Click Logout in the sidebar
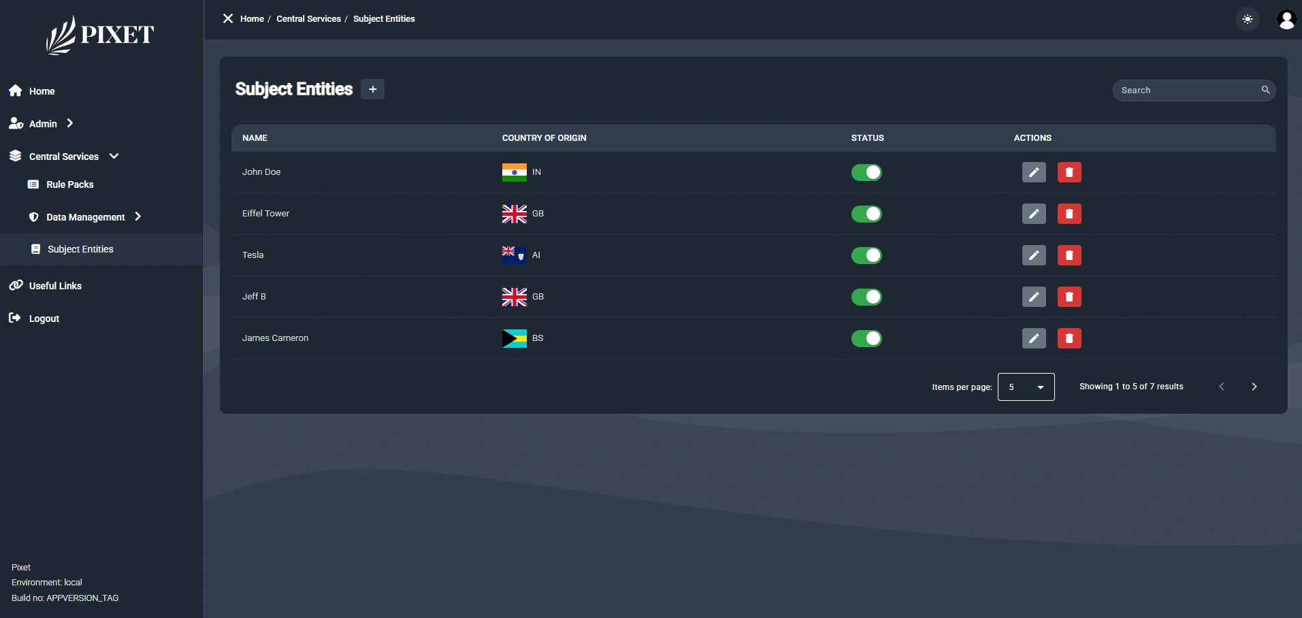Viewport: 1302px width, 618px height. tap(44, 319)
